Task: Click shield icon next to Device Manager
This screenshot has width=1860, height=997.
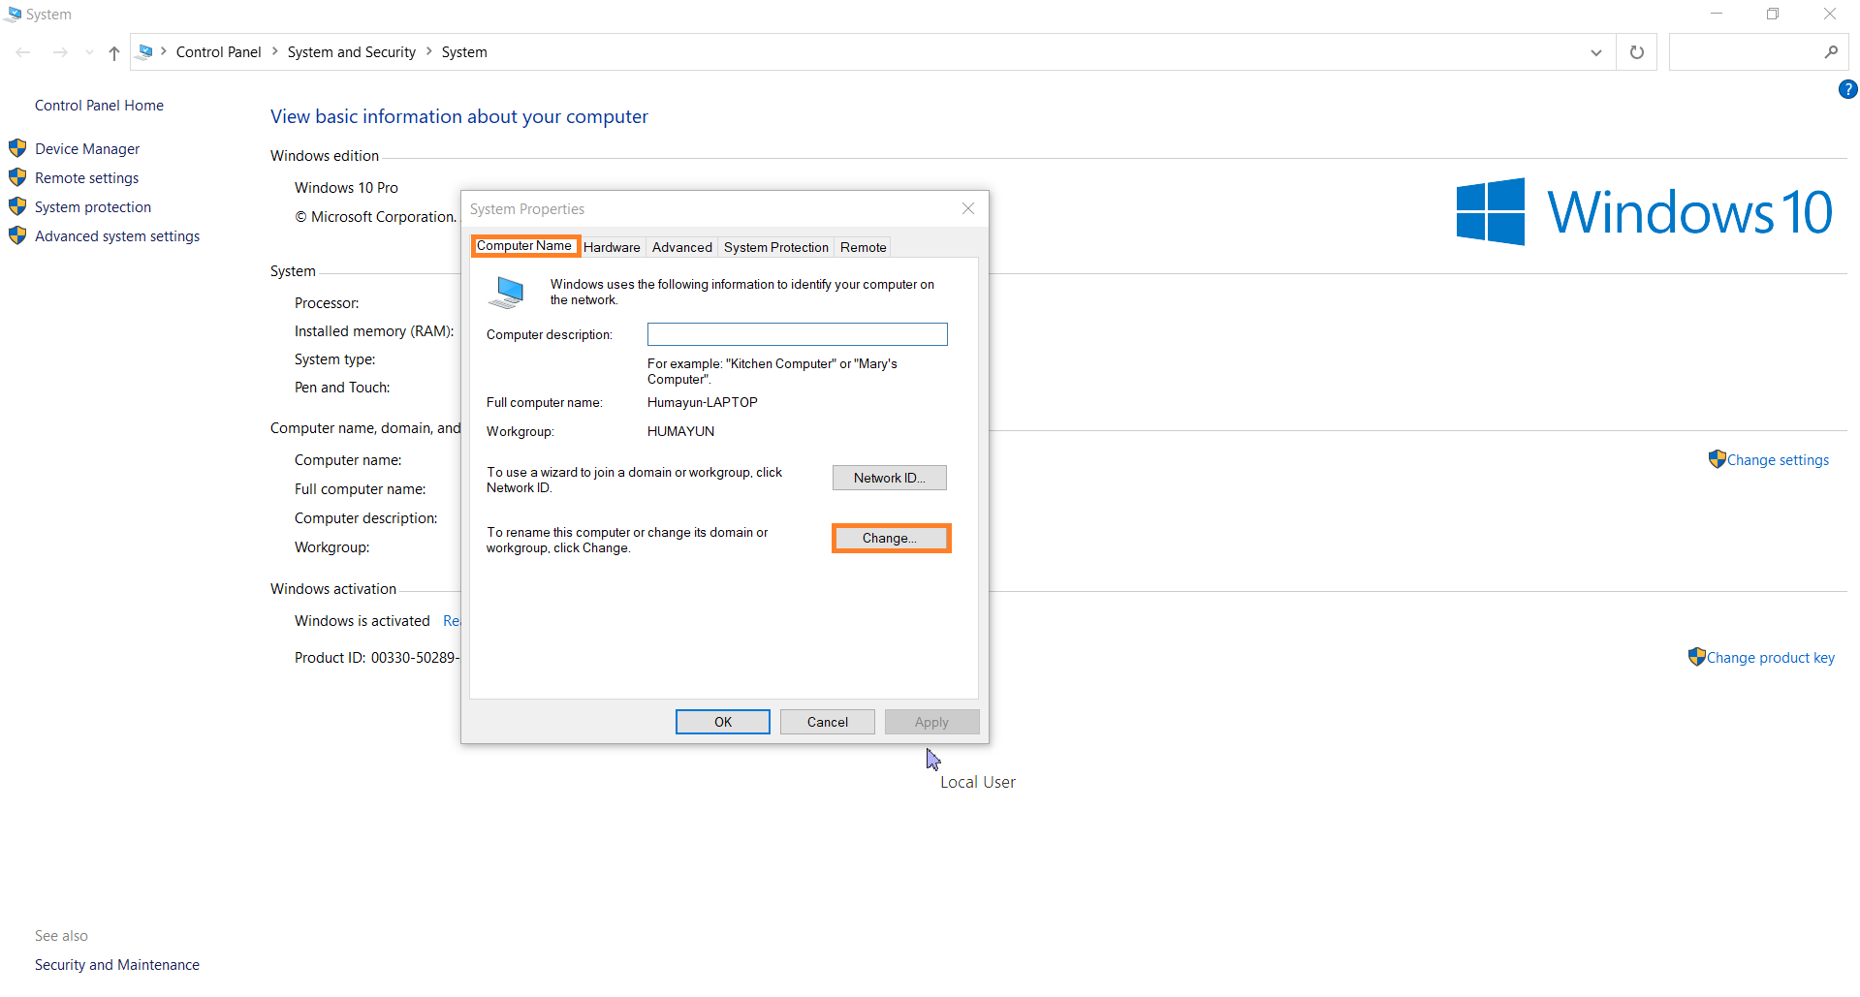Action: coord(17,148)
